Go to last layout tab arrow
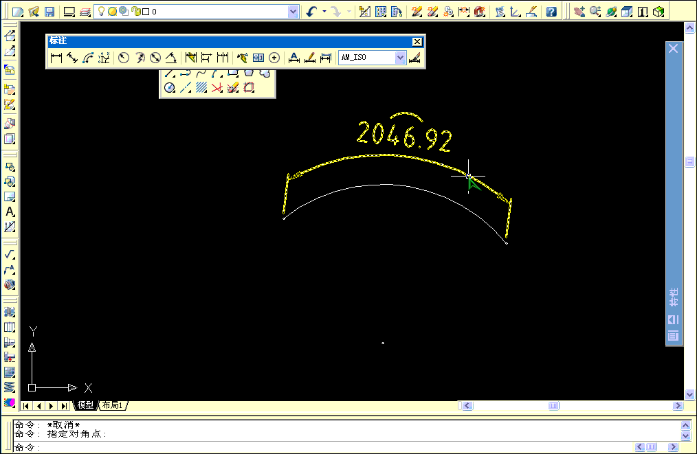 click(x=65, y=406)
